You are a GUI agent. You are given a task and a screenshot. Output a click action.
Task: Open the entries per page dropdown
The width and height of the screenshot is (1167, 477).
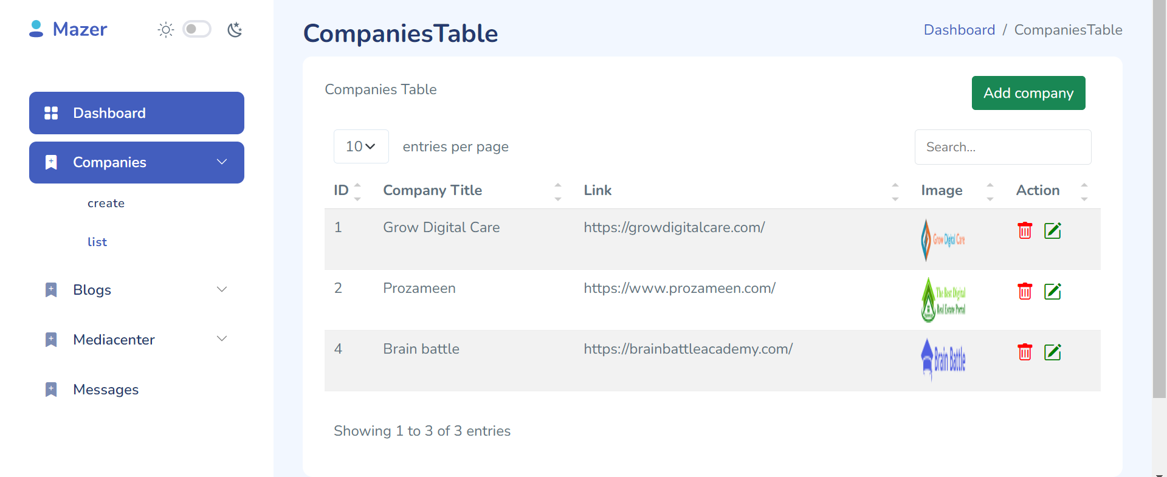click(360, 146)
